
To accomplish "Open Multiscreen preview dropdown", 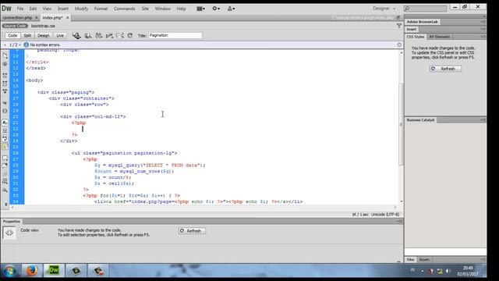I will (x=76, y=36).
